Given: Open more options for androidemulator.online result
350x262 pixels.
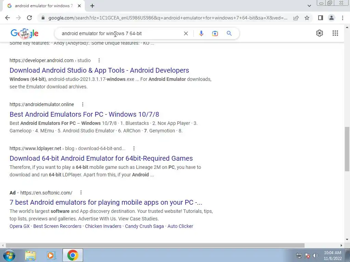Looking at the screenshot, I should [x=83, y=104].
